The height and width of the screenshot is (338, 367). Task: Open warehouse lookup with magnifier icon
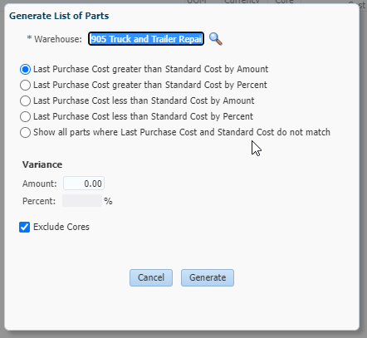(215, 39)
